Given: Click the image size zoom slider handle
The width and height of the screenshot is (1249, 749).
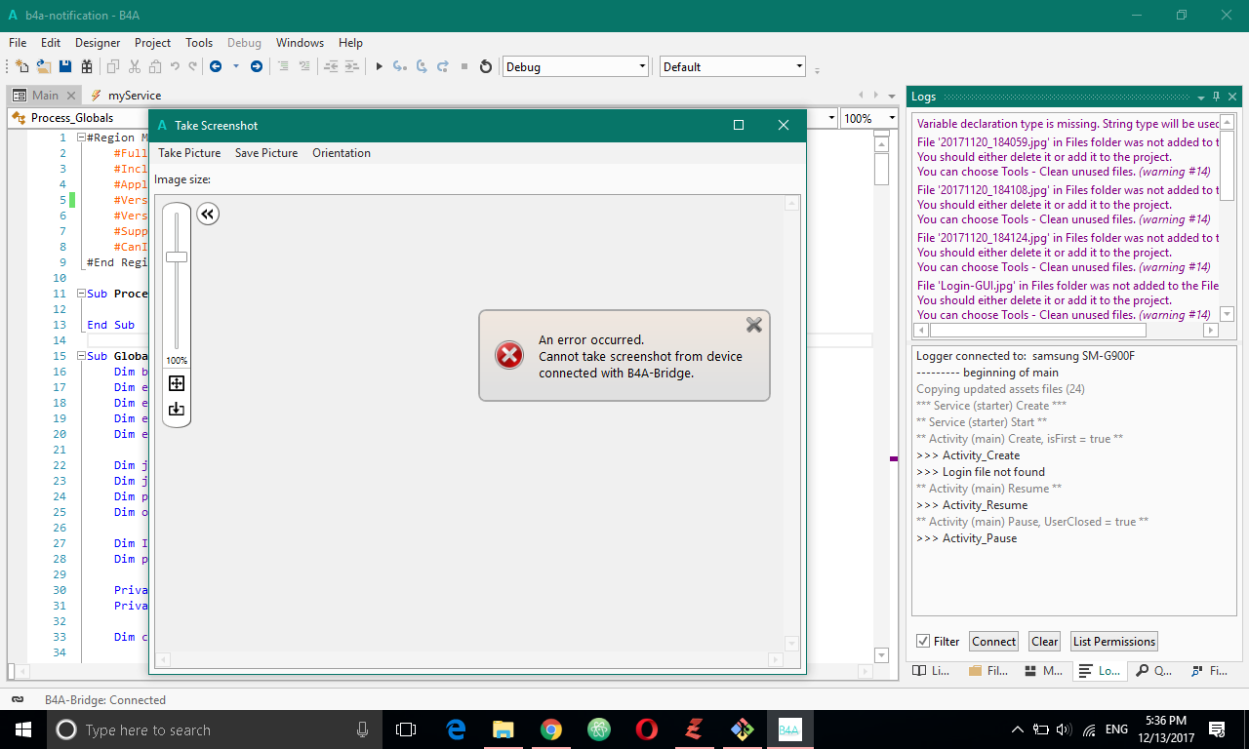Looking at the screenshot, I should pyautogui.click(x=177, y=256).
